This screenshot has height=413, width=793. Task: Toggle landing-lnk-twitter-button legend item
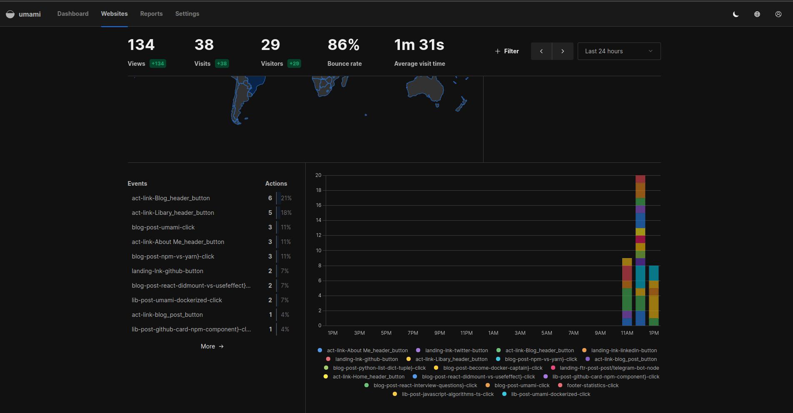tap(452, 351)
